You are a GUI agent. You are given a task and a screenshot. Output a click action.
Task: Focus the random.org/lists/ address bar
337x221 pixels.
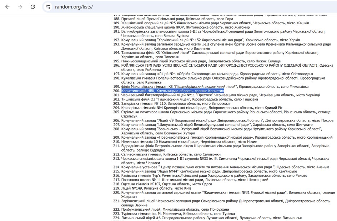[x=143, y=7]
